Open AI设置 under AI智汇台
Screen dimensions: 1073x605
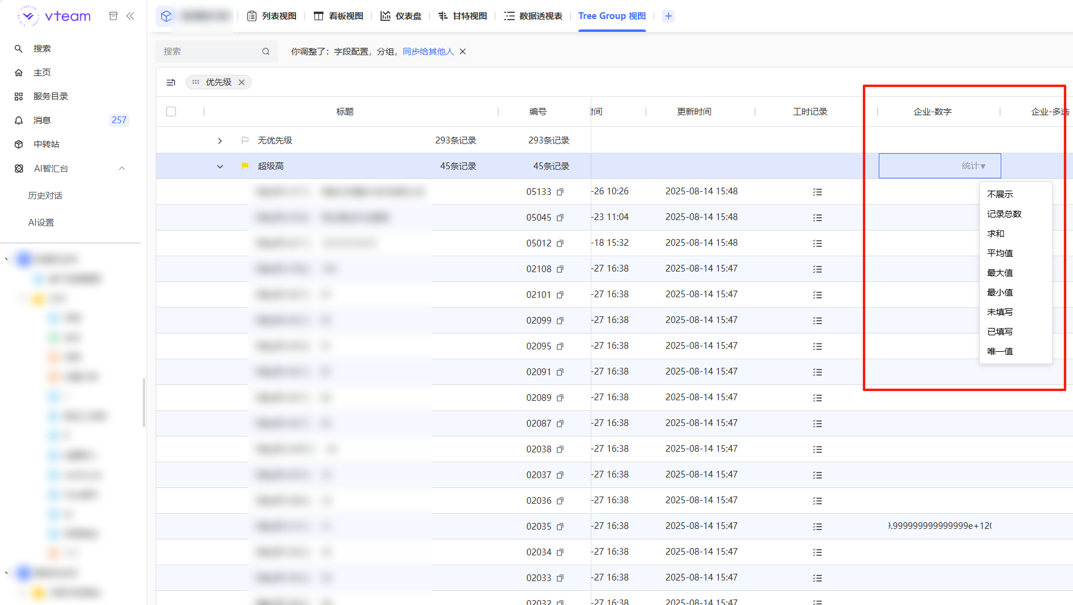pos(41,223)
